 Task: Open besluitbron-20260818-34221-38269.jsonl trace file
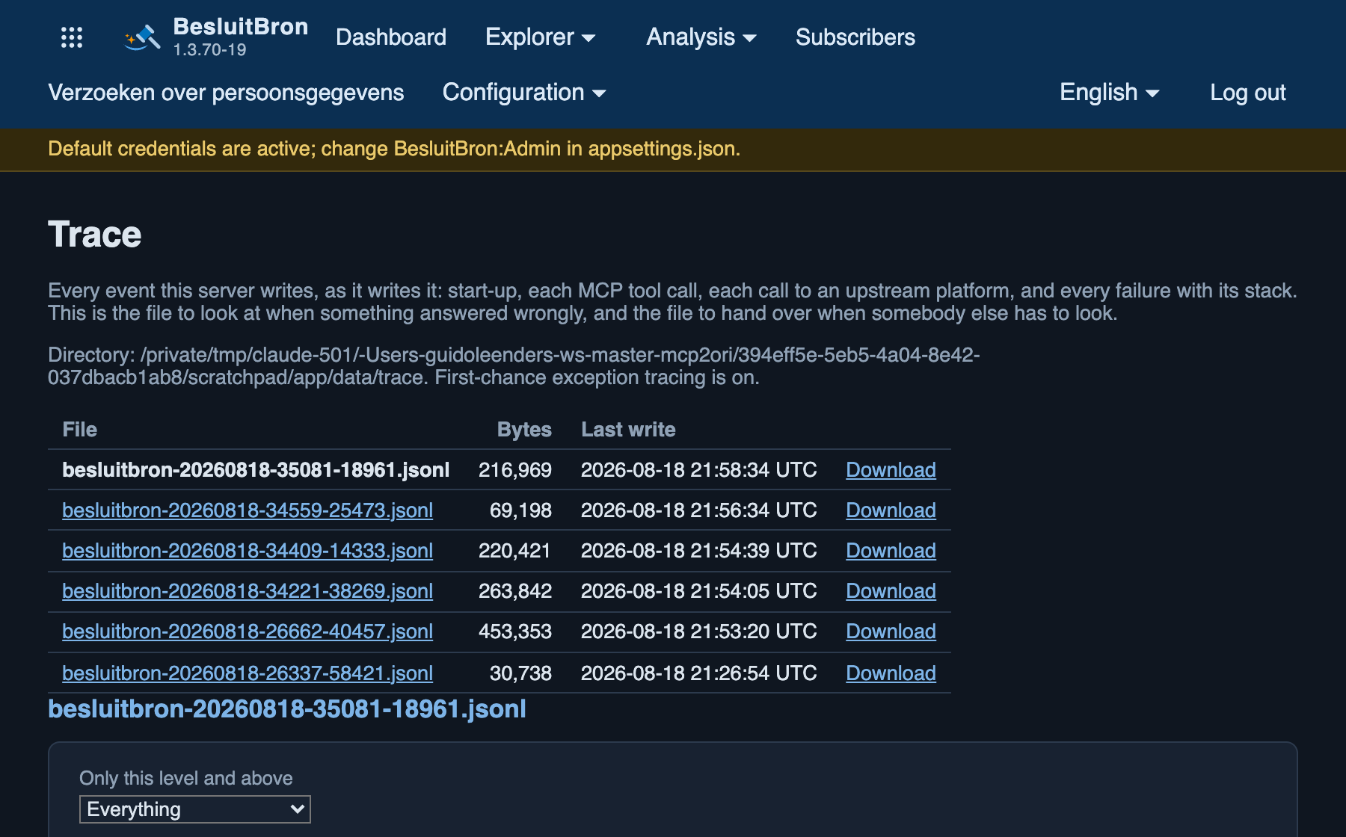click(248, 591)
